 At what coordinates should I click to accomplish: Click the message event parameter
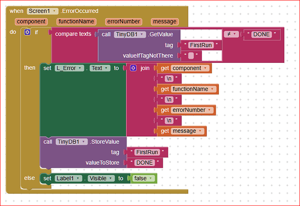click(165, 21)
